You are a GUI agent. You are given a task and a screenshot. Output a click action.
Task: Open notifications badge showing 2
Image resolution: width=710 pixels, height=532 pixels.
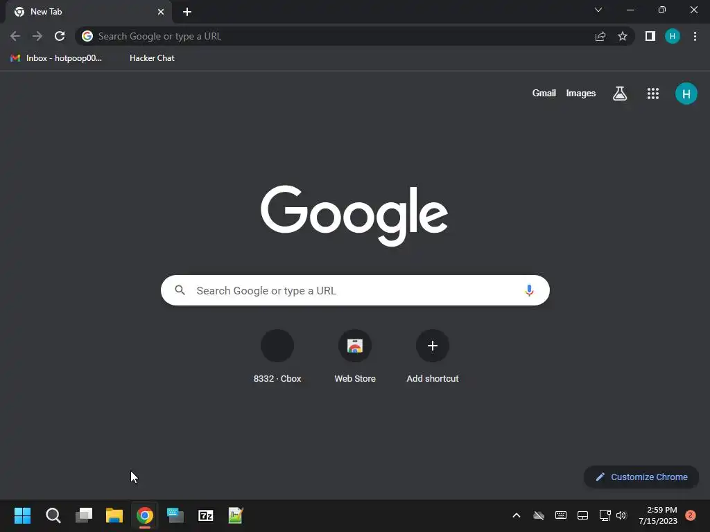click(x=691, y=515)
